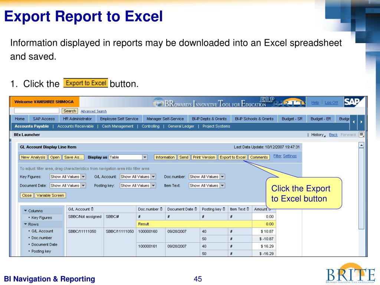Viewport: 380px width, 285px height.
Task: Click the report's vertical scrollbar
Action: pyautogui.click(x=361, y=189)
